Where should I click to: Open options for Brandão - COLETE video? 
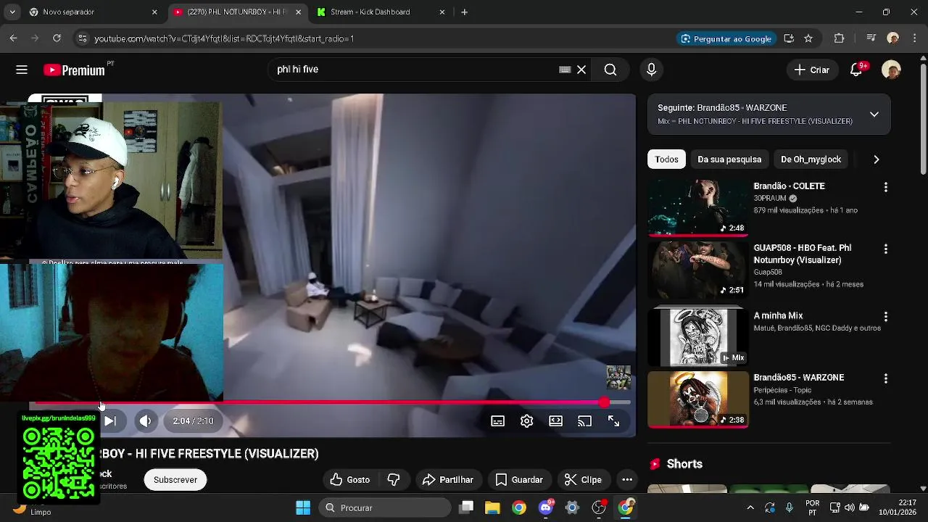point(885,187)
